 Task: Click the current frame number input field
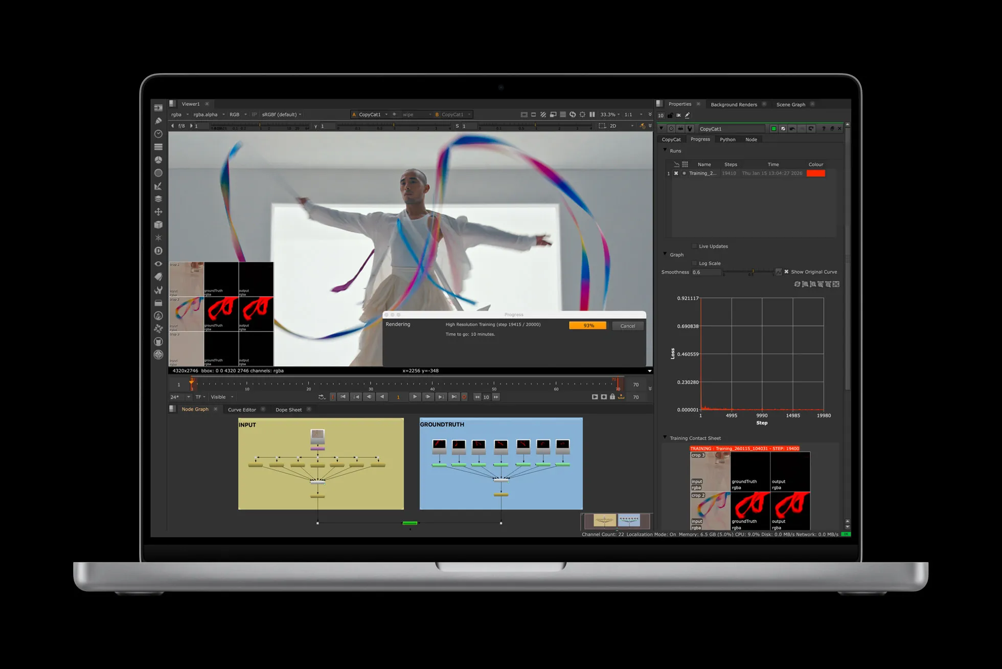pyautogui.click(x=399, y=396)
